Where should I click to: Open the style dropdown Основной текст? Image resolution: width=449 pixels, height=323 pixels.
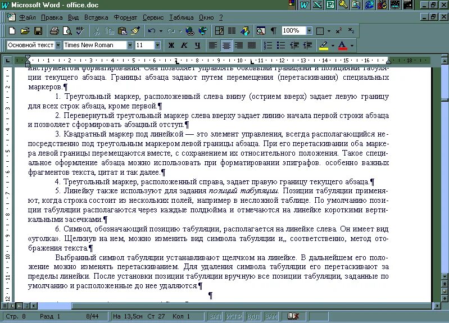tap(58, 46)
